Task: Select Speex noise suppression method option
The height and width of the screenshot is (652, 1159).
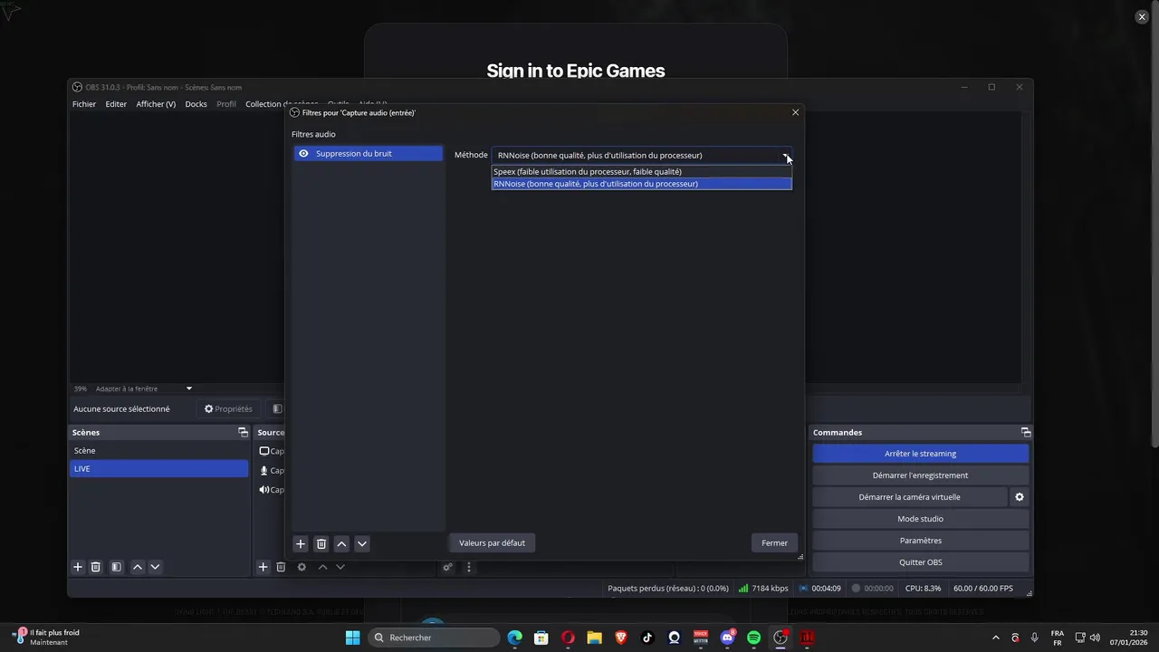Action: (x=641, y=171)
